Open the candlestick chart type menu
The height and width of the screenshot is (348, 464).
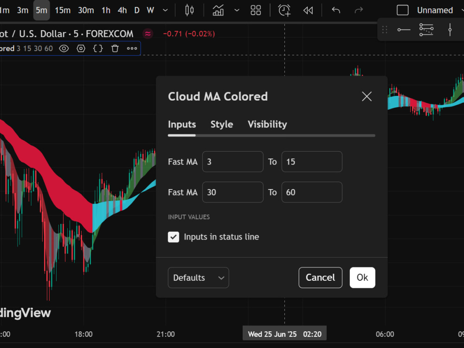click(x=189, y=10)
